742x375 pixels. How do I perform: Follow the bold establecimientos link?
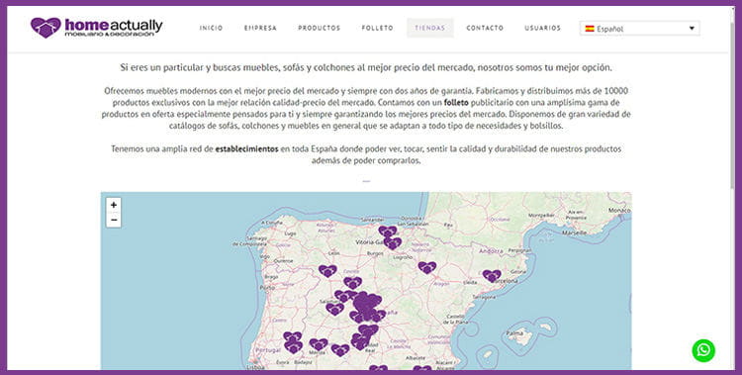click(x=246, y=148)
